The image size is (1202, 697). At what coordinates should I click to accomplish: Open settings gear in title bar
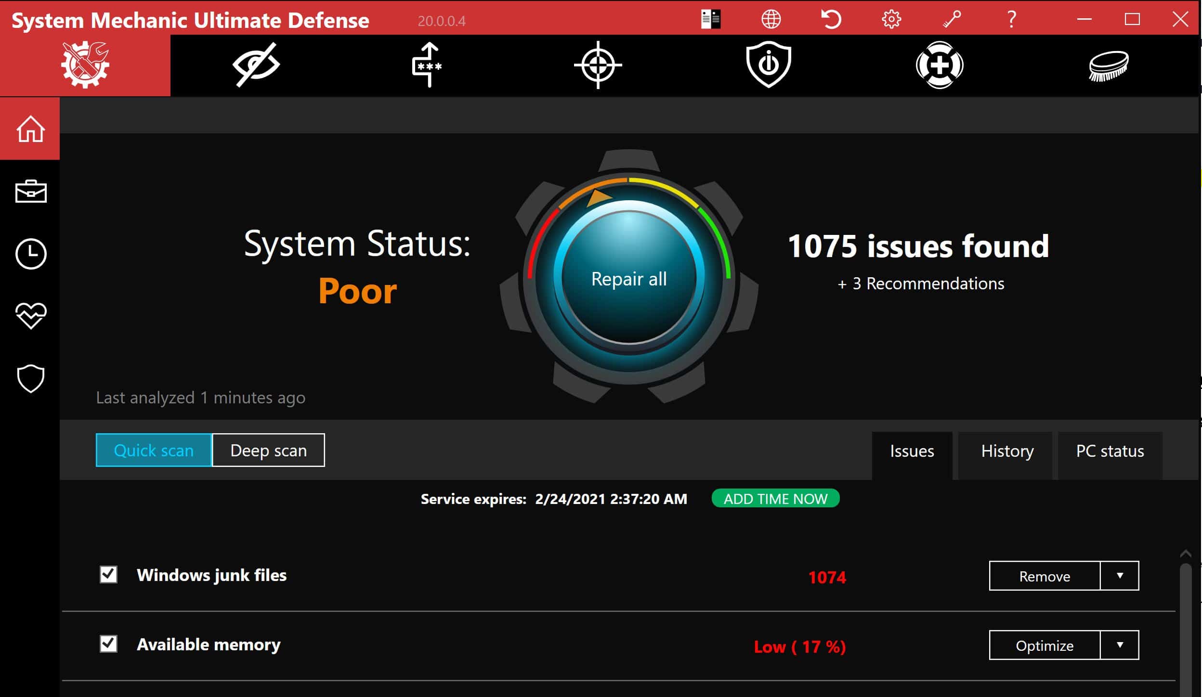point(891,20)
